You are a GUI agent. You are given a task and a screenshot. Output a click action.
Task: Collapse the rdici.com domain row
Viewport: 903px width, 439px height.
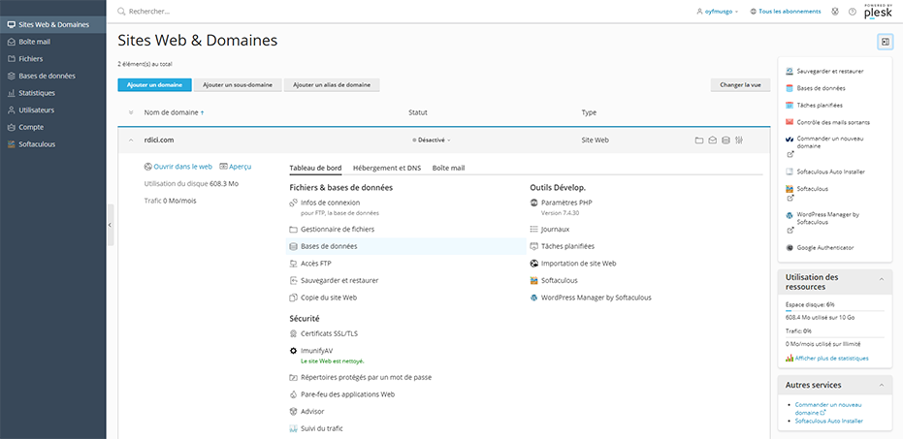click(131, 140)
